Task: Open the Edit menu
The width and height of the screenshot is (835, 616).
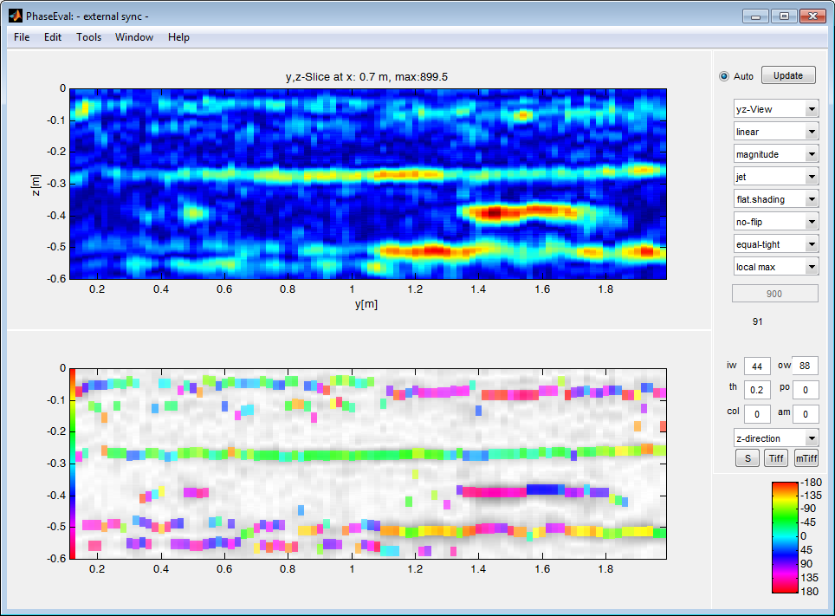Action: click(53, 37)
